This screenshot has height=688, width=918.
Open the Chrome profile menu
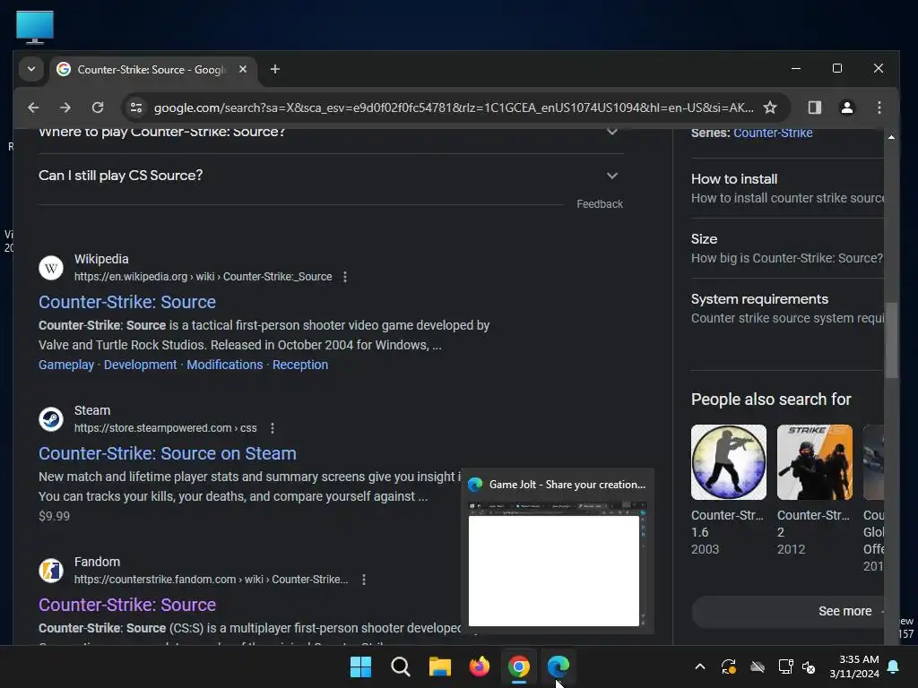pos(846,107)
